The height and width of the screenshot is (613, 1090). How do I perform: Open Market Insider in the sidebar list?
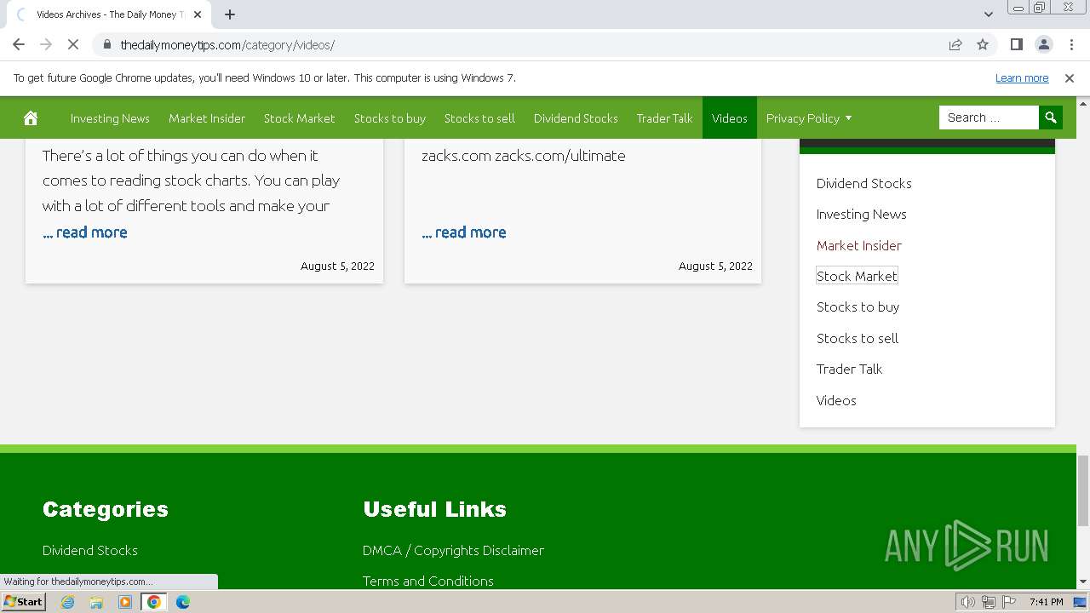pos(858,245)
